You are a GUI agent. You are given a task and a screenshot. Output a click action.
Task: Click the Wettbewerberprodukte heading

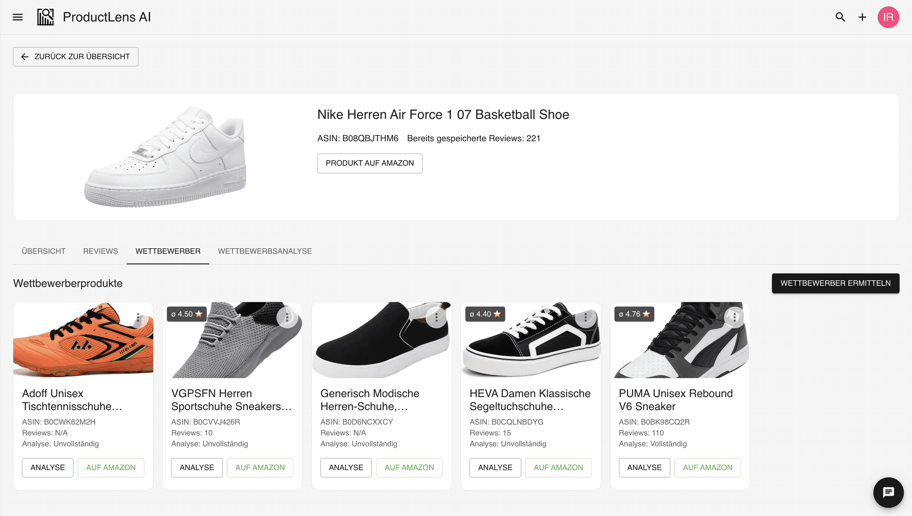(68, 283)
